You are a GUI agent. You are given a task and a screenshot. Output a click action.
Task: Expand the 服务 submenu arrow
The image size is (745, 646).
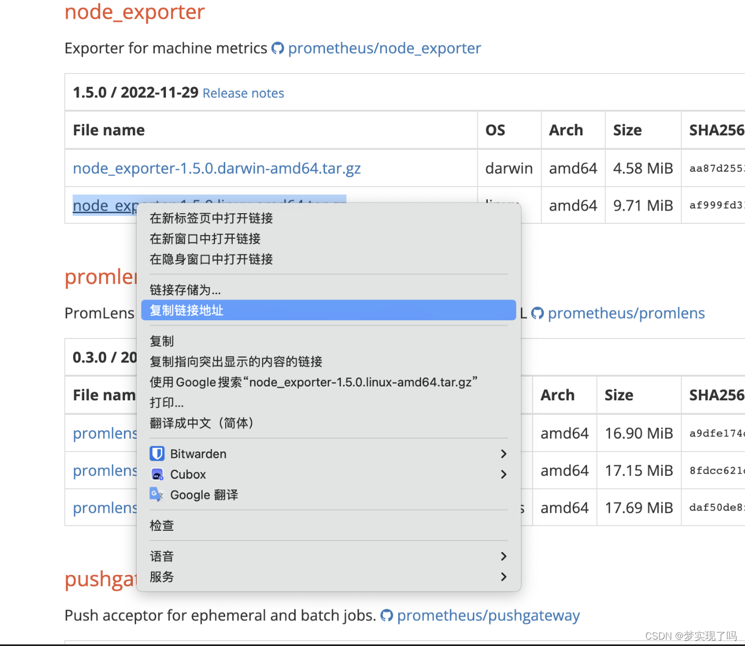(503, 577)
